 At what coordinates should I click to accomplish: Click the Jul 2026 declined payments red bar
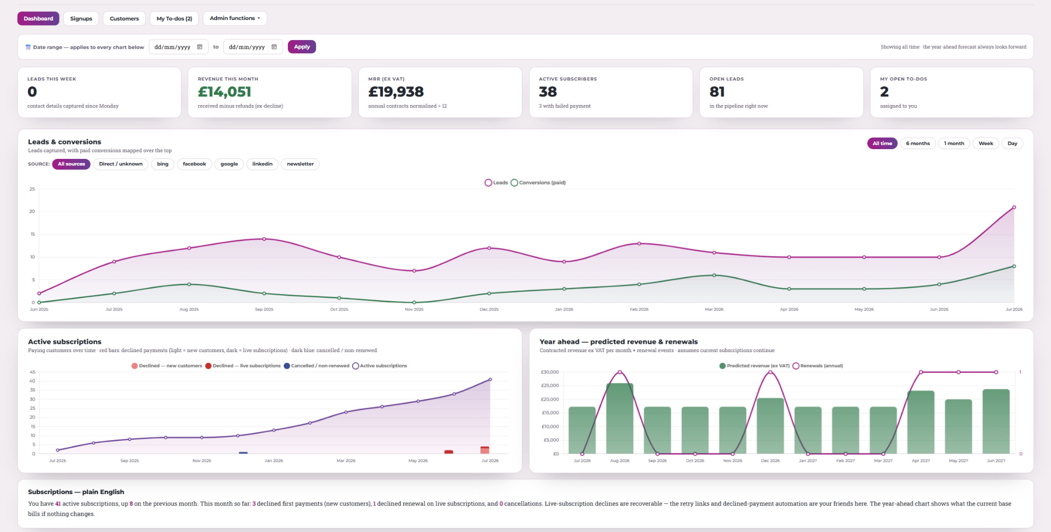coord(484,450)
